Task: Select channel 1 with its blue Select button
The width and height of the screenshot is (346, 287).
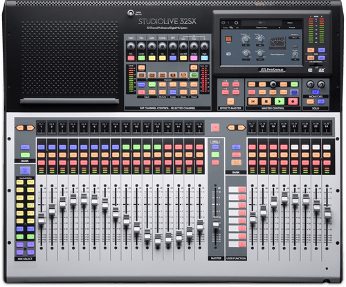Action: [42, 147]
